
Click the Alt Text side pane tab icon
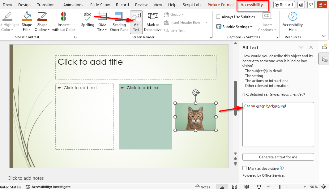(324, 59)
